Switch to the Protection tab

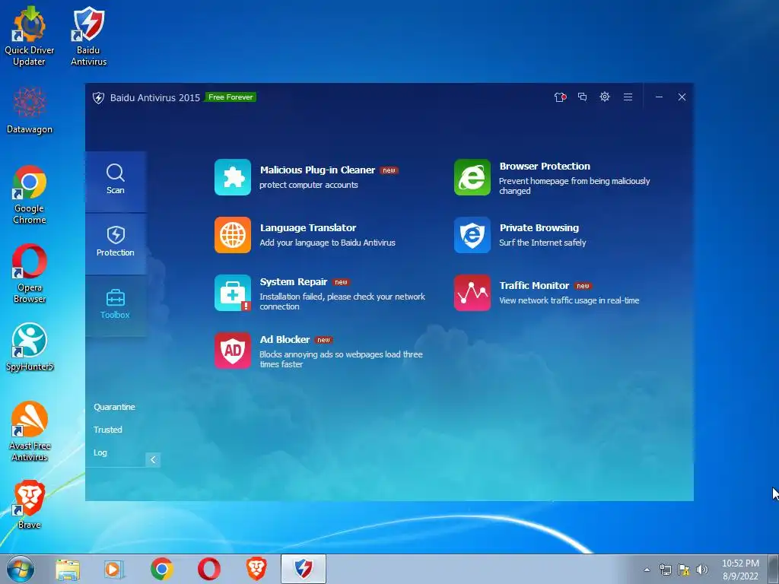(x=116, y=243)
